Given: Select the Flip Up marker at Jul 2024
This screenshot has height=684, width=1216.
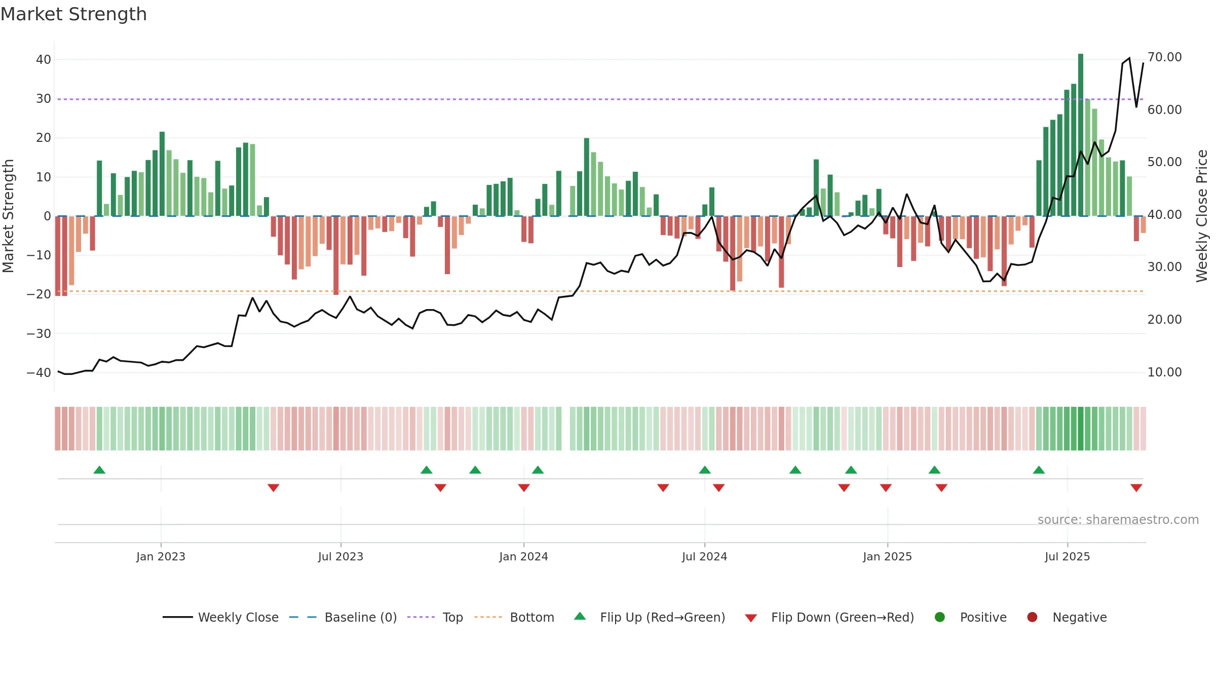Looking at the screenshot, I should tap(705, 470).
